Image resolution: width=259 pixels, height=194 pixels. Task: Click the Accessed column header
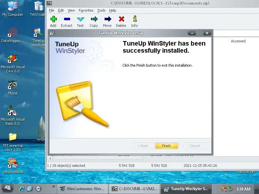click(x=238, y=41)
